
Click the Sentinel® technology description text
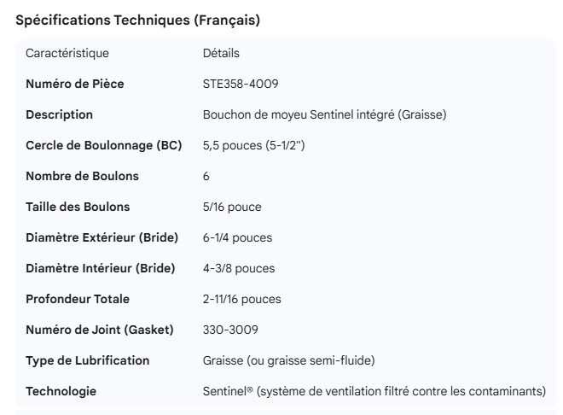(374, 391)
